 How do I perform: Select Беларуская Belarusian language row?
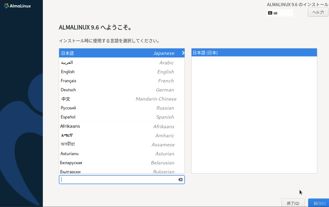[122, 163]
